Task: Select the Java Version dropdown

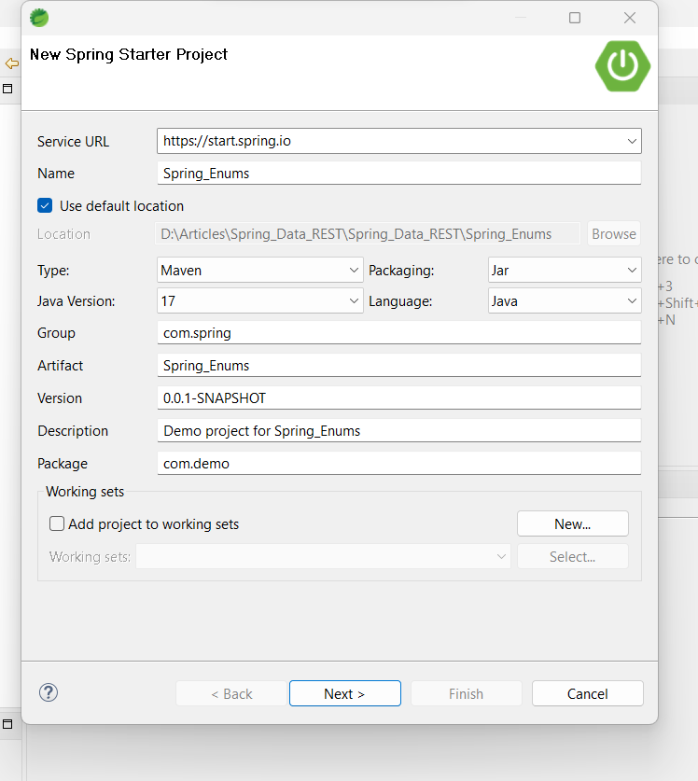Action: (261, 301)
